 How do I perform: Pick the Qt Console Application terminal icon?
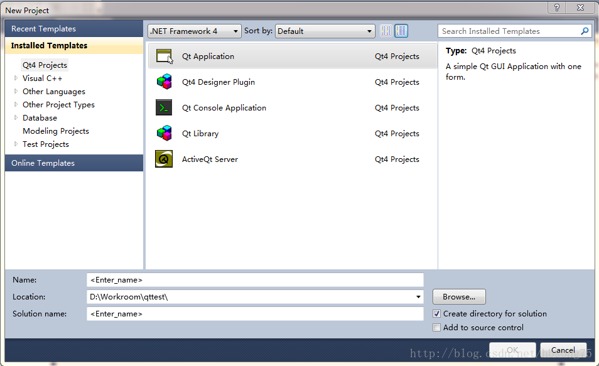164,108
